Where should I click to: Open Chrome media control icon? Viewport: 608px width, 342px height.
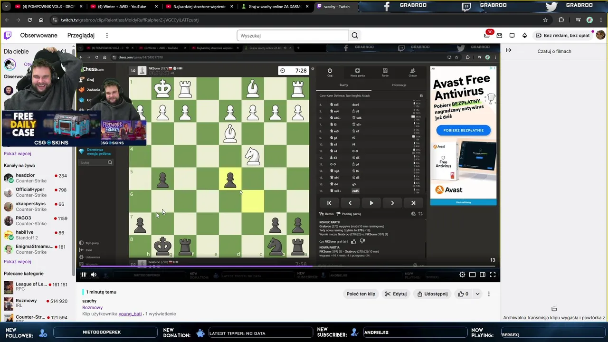tap(578, 20)
